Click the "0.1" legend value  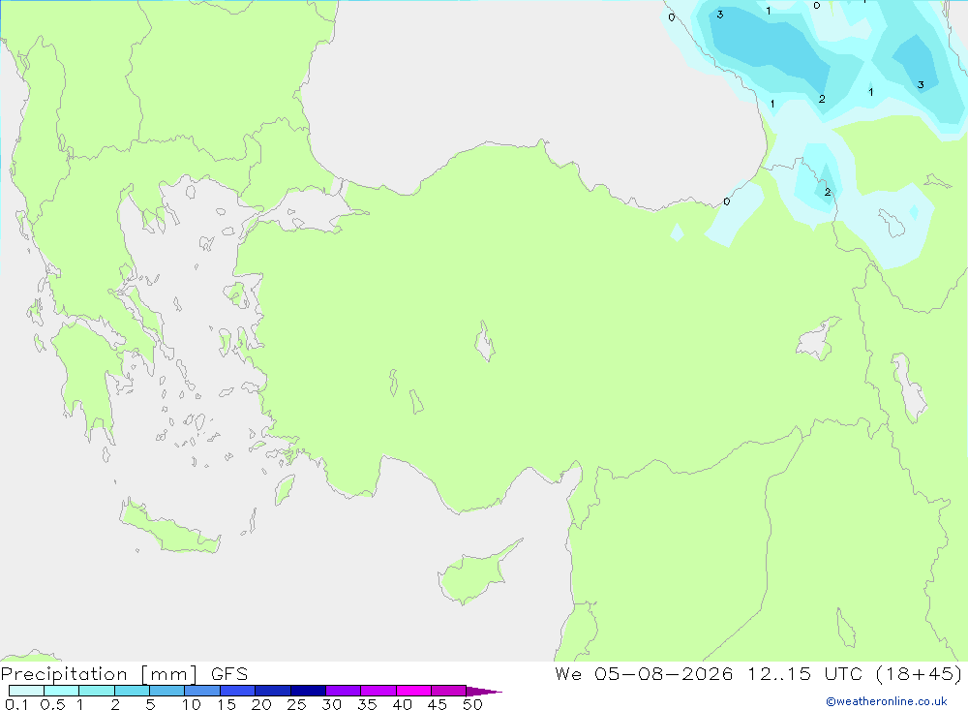pyautogui.click(x=16, y=704)
